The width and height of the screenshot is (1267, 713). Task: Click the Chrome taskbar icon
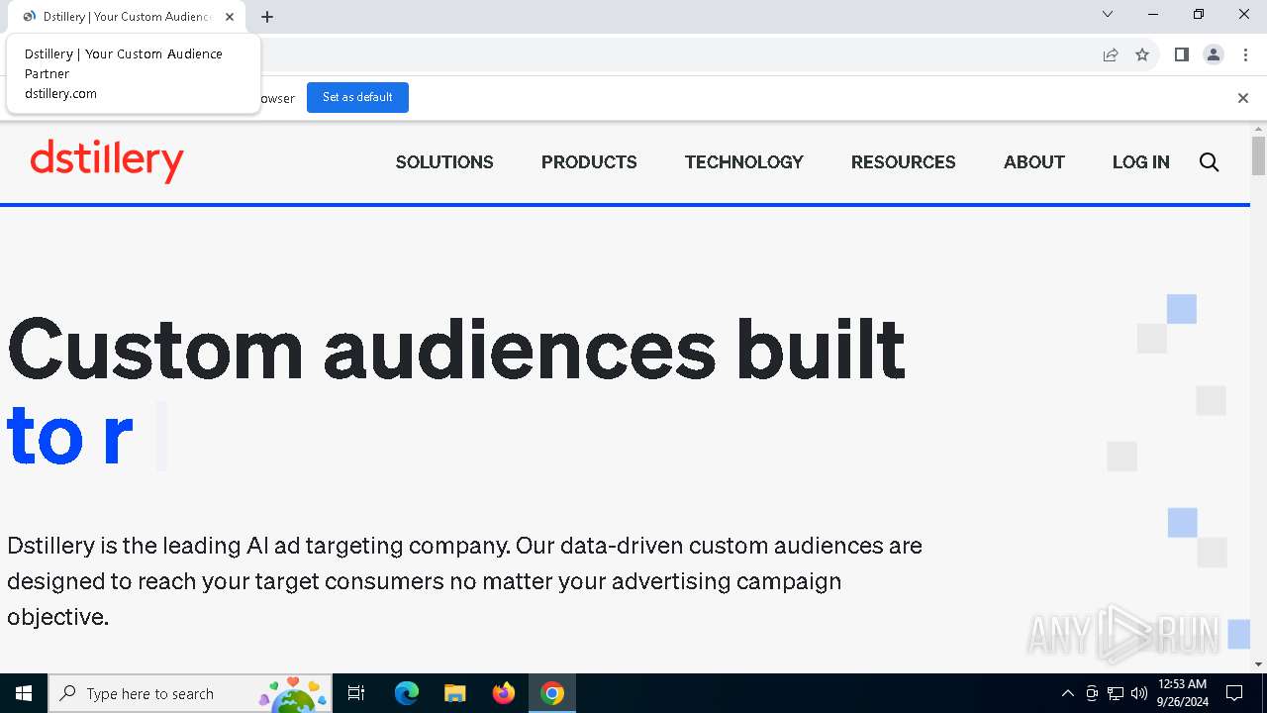point(552,693)
